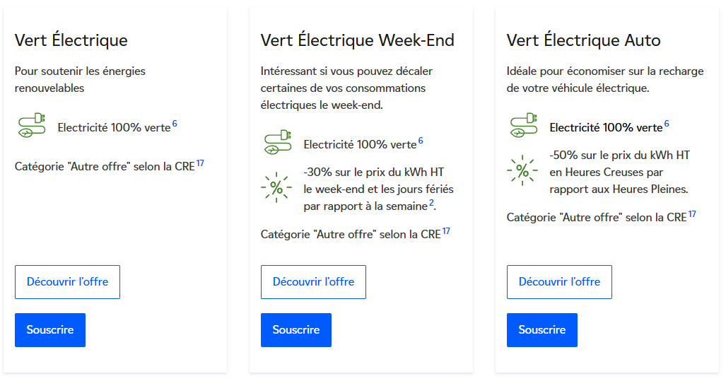Screen dimensions: 726x381
Task: Open footnote 6 in Vert Électrique card
Action: 175,124
